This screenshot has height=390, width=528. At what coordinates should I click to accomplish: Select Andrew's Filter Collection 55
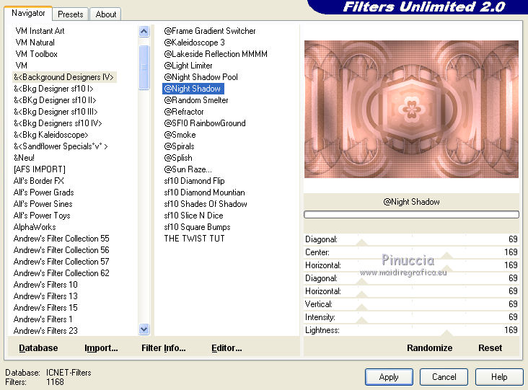pyautogui.click(x=61, y=238)
